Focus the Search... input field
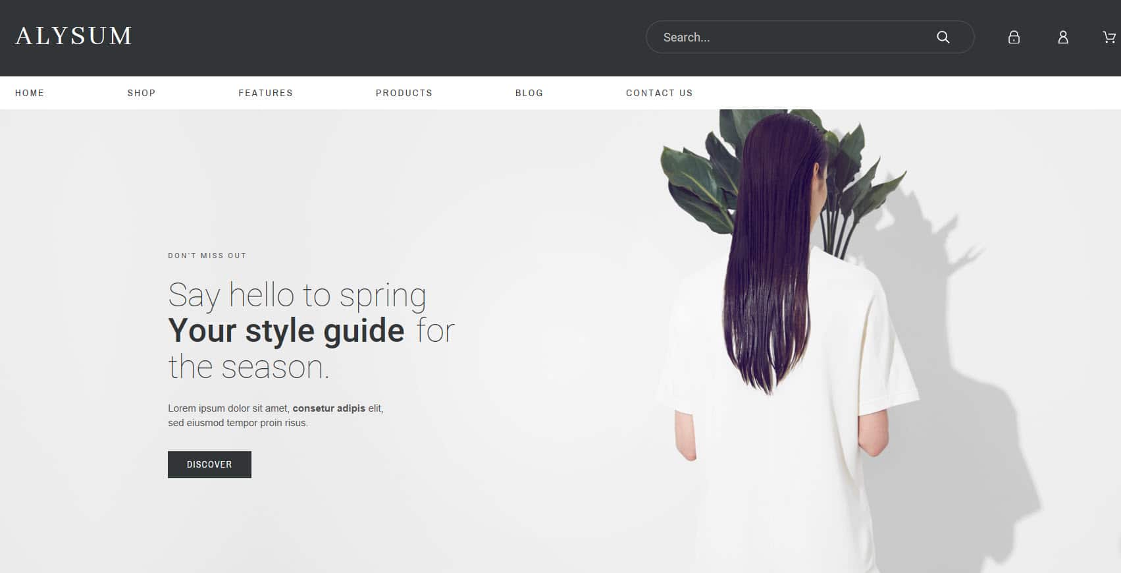1121x573 pixels. [x=790, y=38]
